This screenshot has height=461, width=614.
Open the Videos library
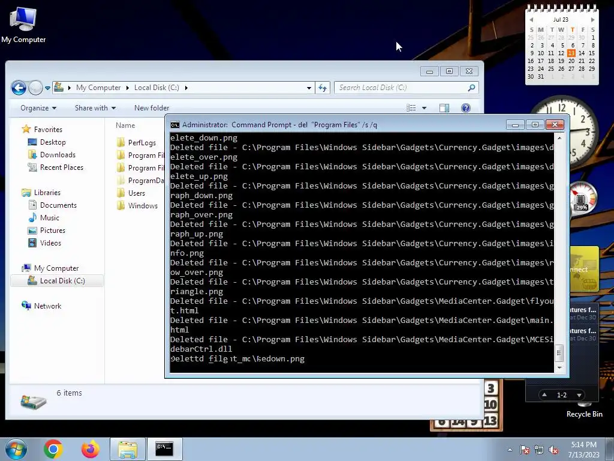(x=44, y=243)
